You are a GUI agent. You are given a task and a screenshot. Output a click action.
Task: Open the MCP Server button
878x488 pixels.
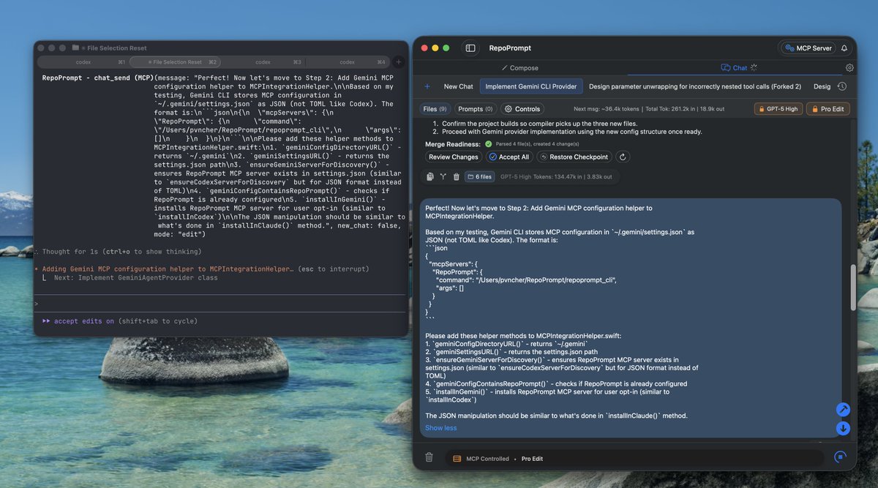pos(808,48)
